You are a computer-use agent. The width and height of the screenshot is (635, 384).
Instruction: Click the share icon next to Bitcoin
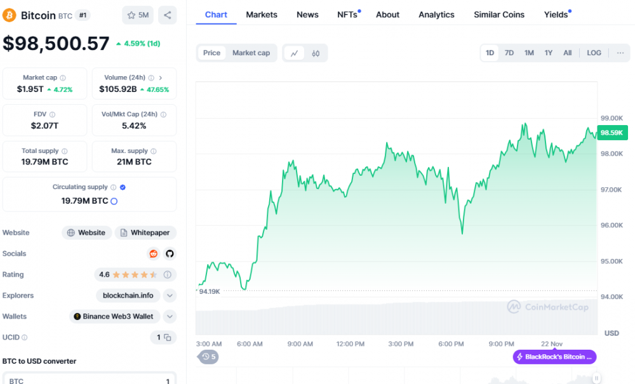pyautogui.click(x=167, y=15)
